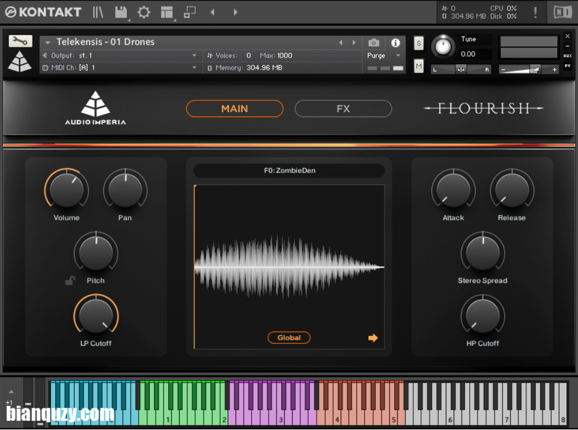
Task: Click the Audio Imperia logo
Action: pyautogui.click(x=96, y=108)
